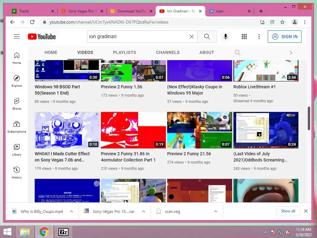Click the muted speaker tray icon
This screenshot has height=238, width=317.
click(x=288, y=232)
